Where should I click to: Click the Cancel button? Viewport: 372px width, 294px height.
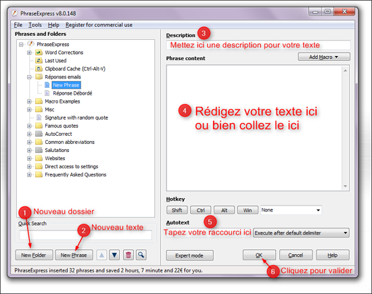296,255
